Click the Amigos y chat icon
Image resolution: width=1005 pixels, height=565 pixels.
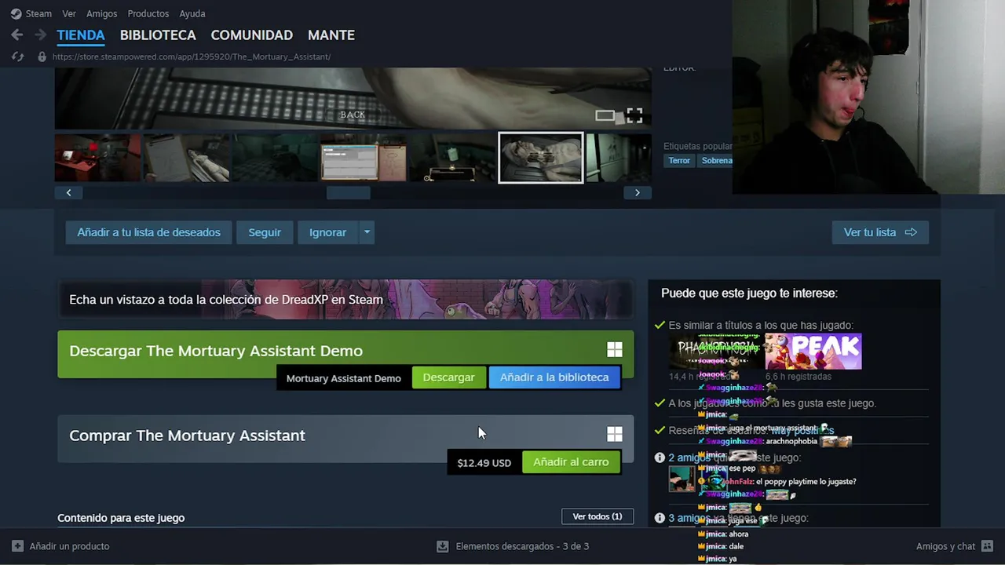pos(987,546)
